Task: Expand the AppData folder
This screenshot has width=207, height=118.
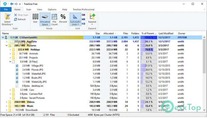Action: click(x=7, y=42)
